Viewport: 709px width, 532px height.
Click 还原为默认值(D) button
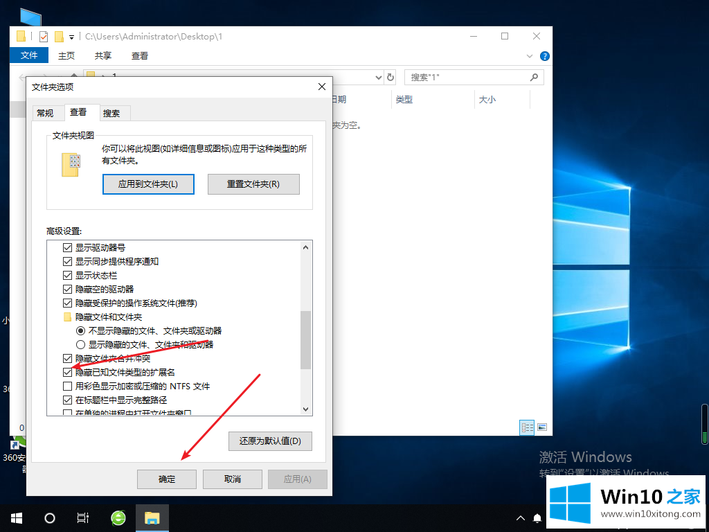click(270, 441)
